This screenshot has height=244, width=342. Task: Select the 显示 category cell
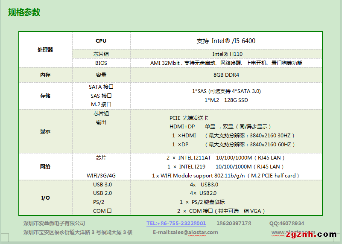[45, 131]
